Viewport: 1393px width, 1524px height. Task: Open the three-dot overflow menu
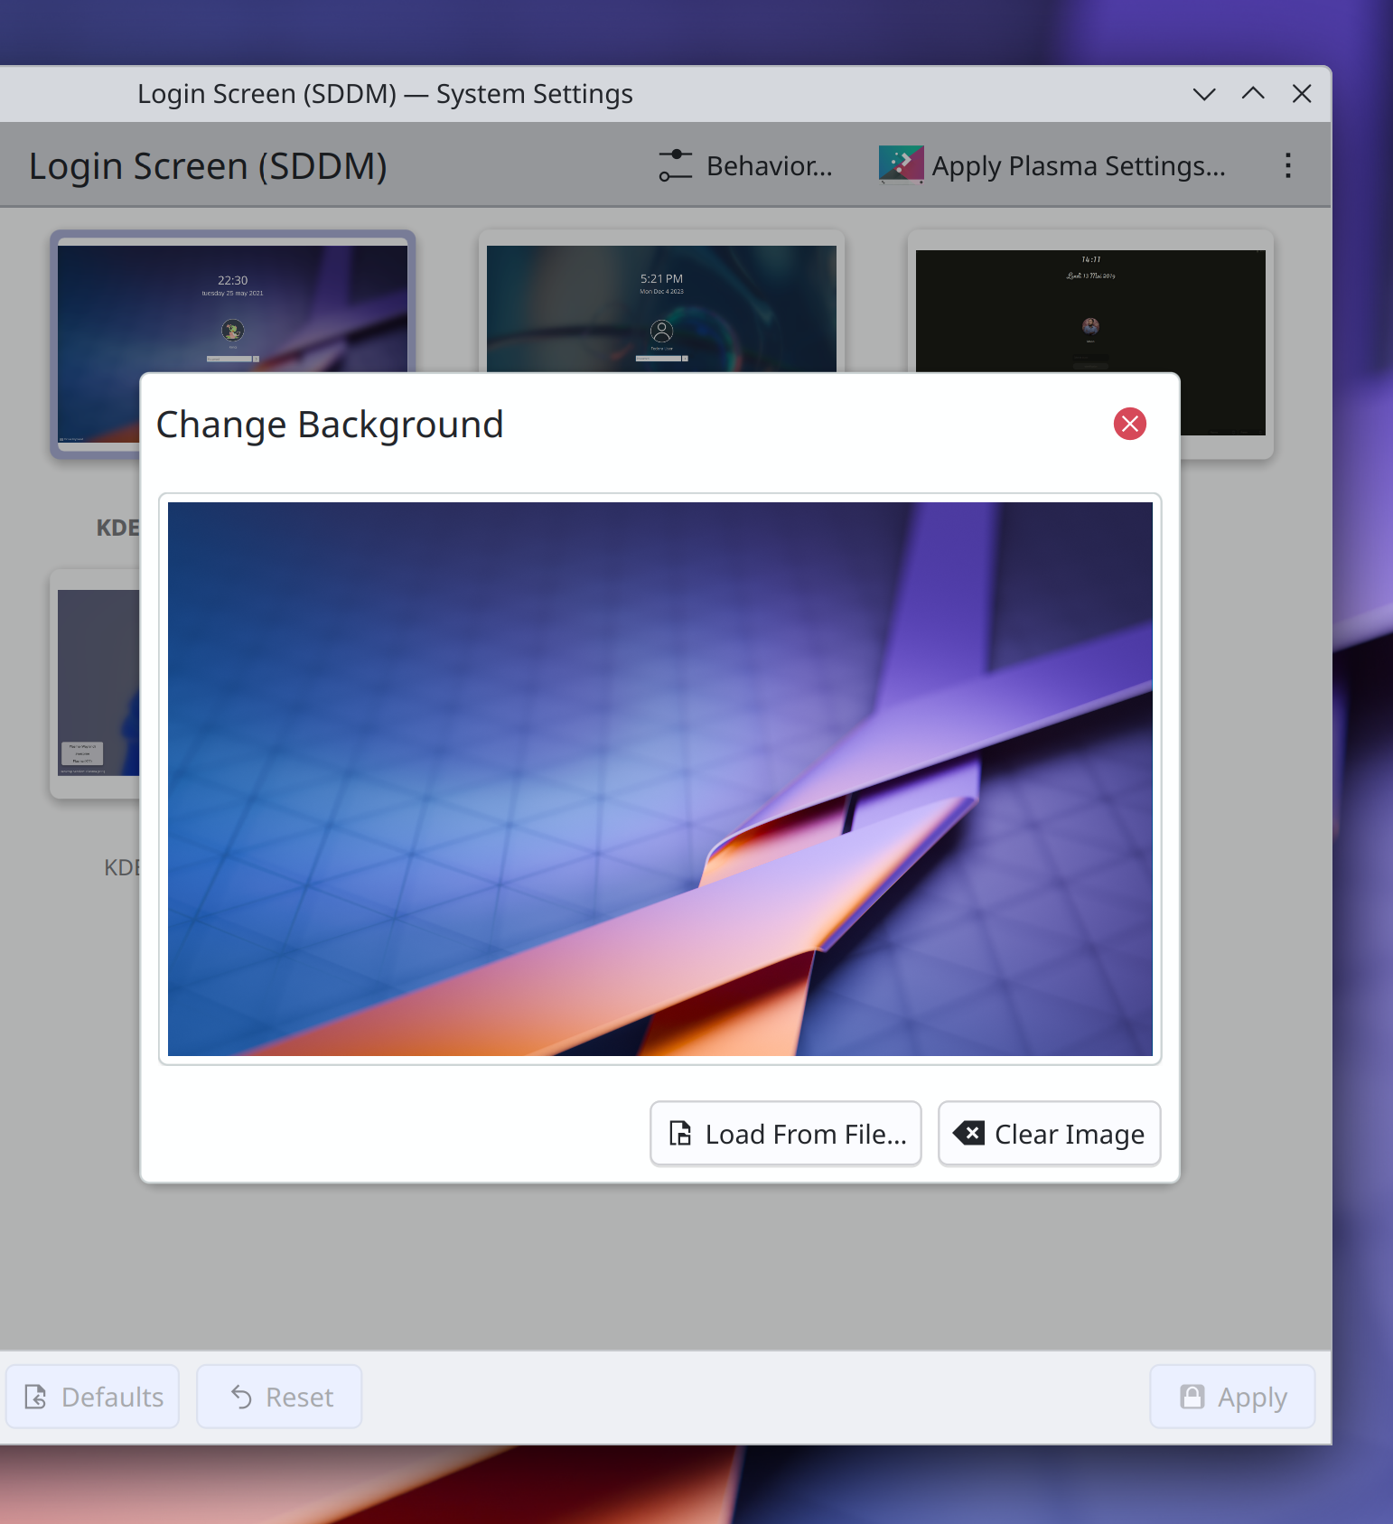[x=1287, y=165]
